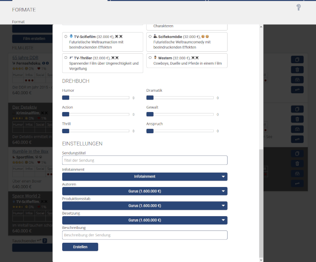Click the TV-Scifiefilm alien icon
The height and width of the screenshot is (262, 316).
(71, 36)
